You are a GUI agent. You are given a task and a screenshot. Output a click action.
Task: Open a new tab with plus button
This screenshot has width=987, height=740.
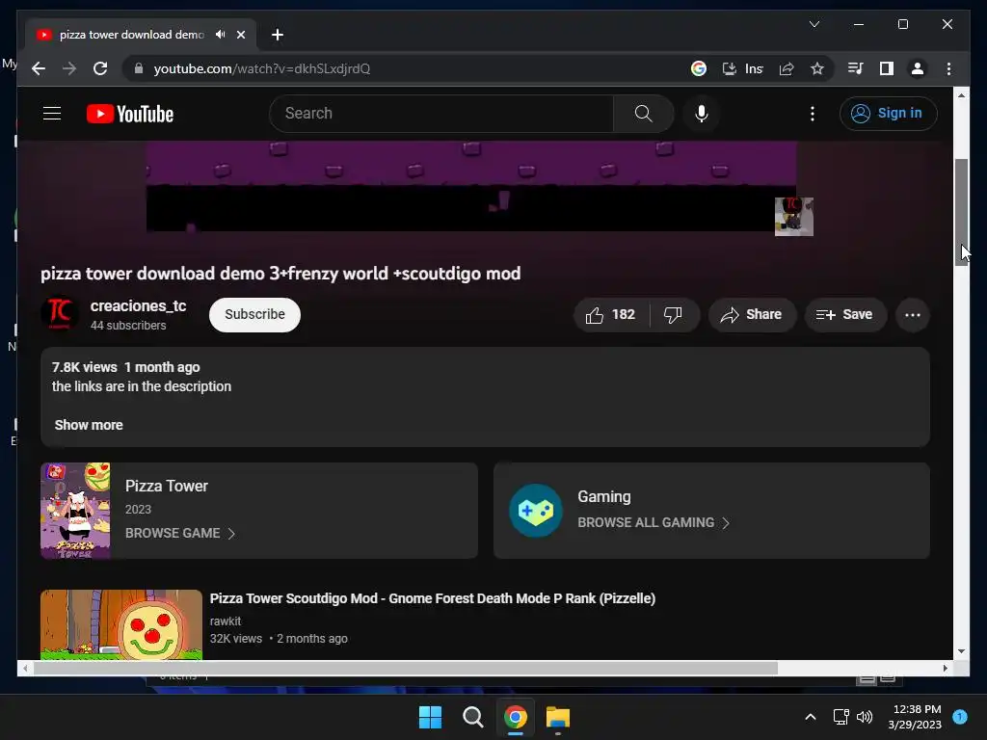click(277, 35)
